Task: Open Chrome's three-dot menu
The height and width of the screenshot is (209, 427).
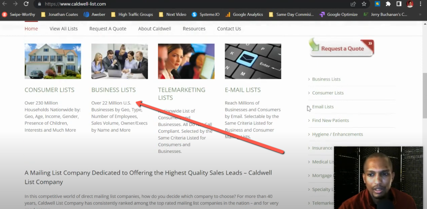Action: pos(421,4)
